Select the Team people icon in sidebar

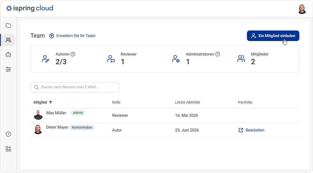pos(8,40)
